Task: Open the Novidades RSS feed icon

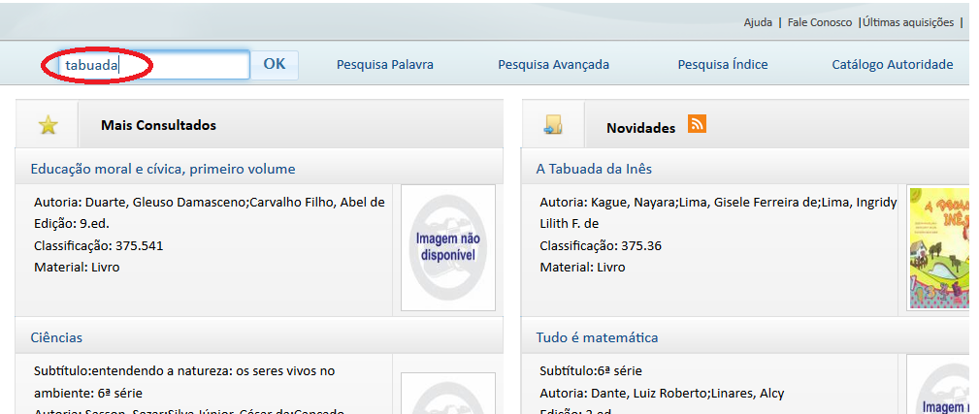Action: [x=697, y=123]
